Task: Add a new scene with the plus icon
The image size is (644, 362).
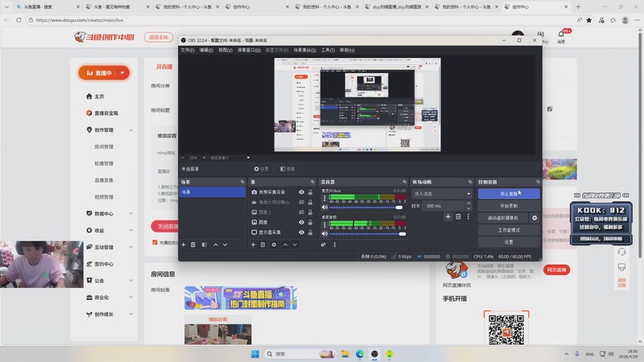Action: (184, 245)
